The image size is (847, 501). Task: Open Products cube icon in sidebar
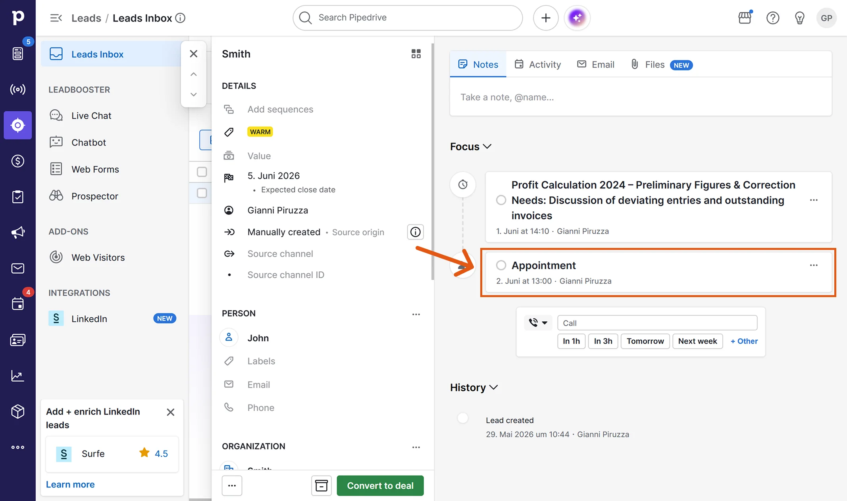coord(18,411)
